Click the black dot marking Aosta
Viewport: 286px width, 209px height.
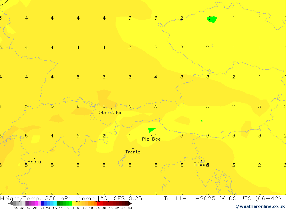[x=35, y=158]
